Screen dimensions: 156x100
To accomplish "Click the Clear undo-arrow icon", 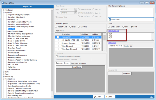I will (95, 97).
